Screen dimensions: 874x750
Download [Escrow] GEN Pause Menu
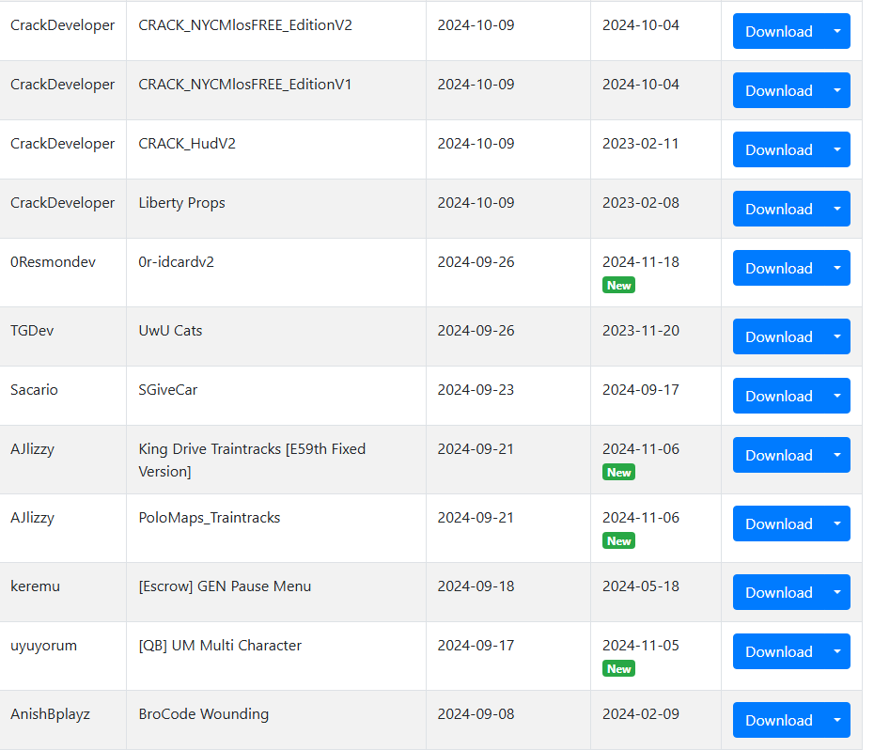[779, 592]
